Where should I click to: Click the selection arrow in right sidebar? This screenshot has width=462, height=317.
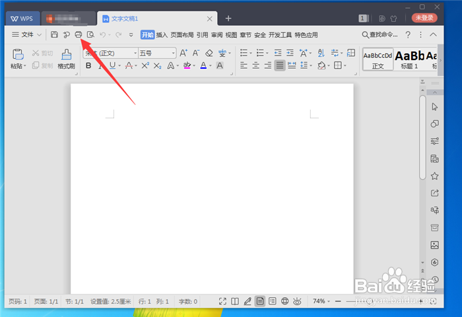click(x=434, y=107)
